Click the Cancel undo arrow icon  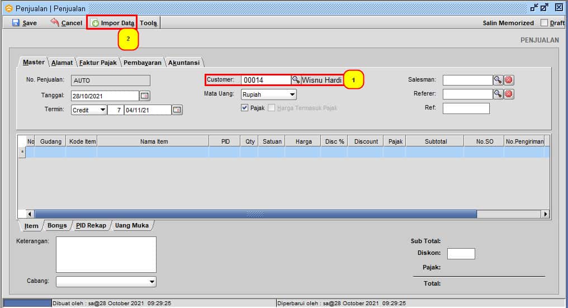point(55,23)
